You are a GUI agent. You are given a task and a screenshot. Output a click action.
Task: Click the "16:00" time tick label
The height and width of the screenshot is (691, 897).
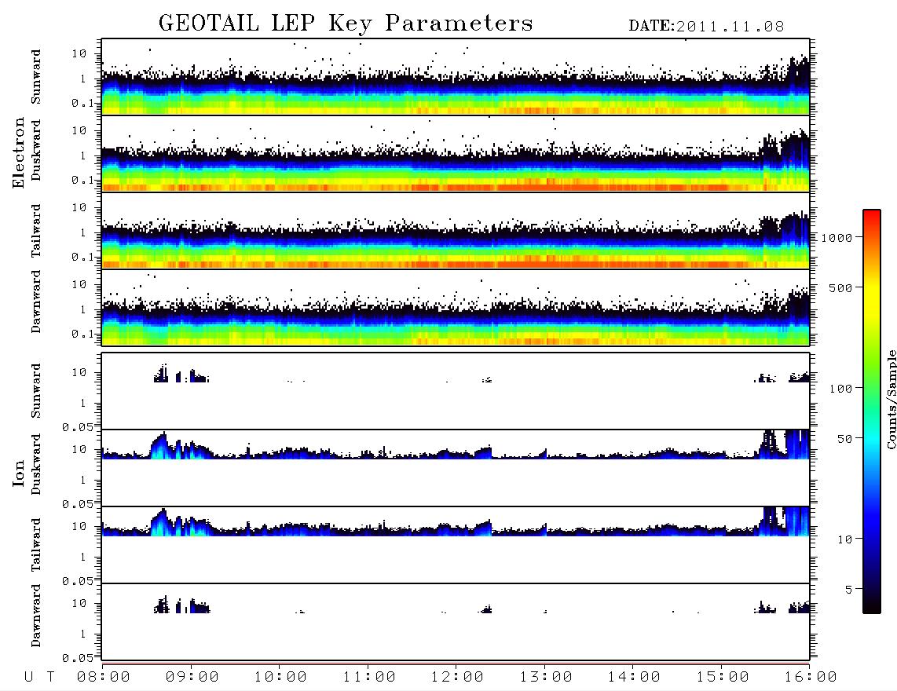pos(811,677)
